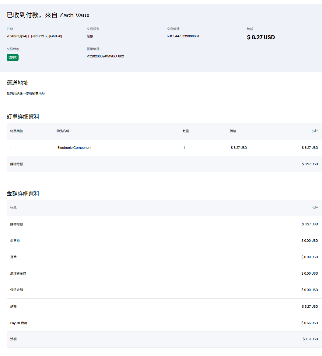Click the 數量 column header
This screenshot has height=356, width=322.
pyautogui.click(x=186, y=131)
